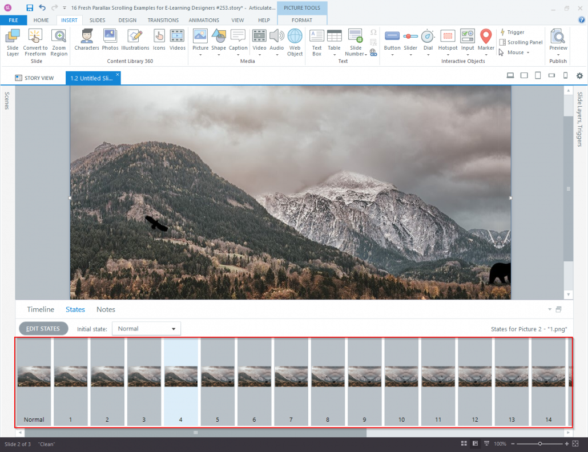Switch to tablet portrait preview mode
Screen dimensions: 588x452
tap(537, 75)
